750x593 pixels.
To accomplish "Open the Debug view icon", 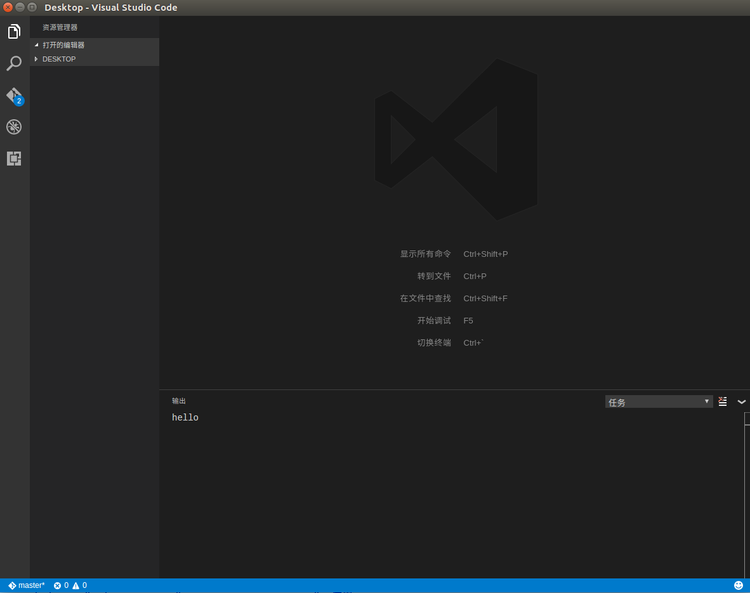I will click(x=15, y=127).
